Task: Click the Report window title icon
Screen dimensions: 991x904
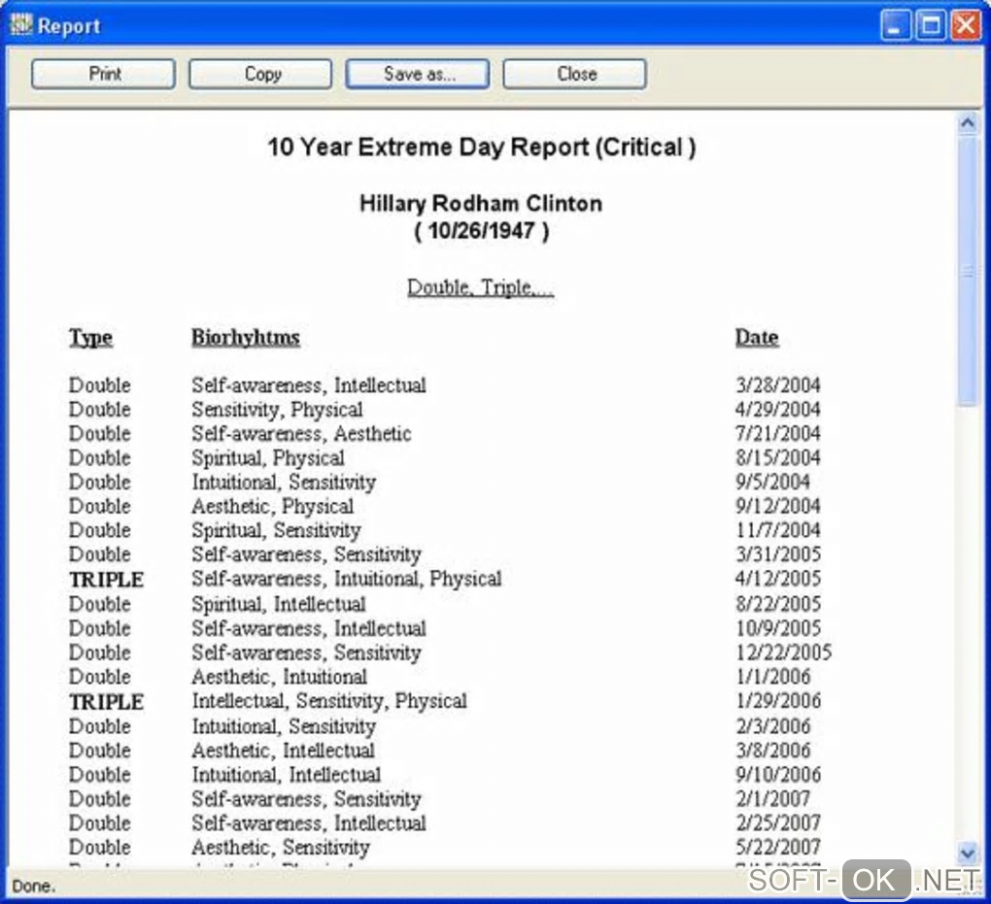Action: pyautogui.click(x=20, y=24)
